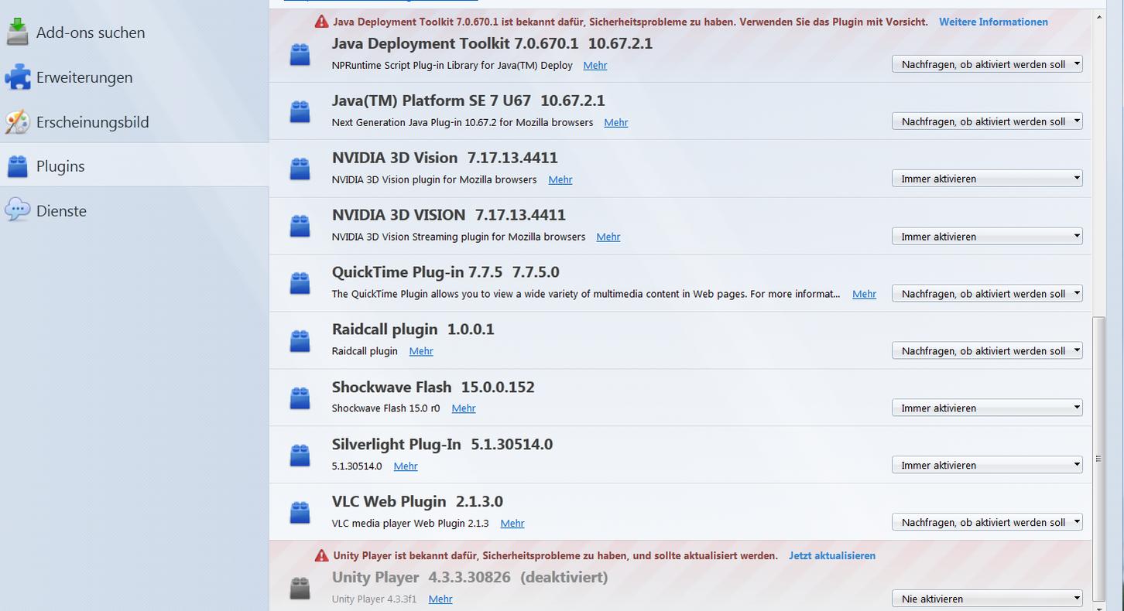Select the Silverlight Plug-In 5.1.30514.0 title

tap(442, 444)
